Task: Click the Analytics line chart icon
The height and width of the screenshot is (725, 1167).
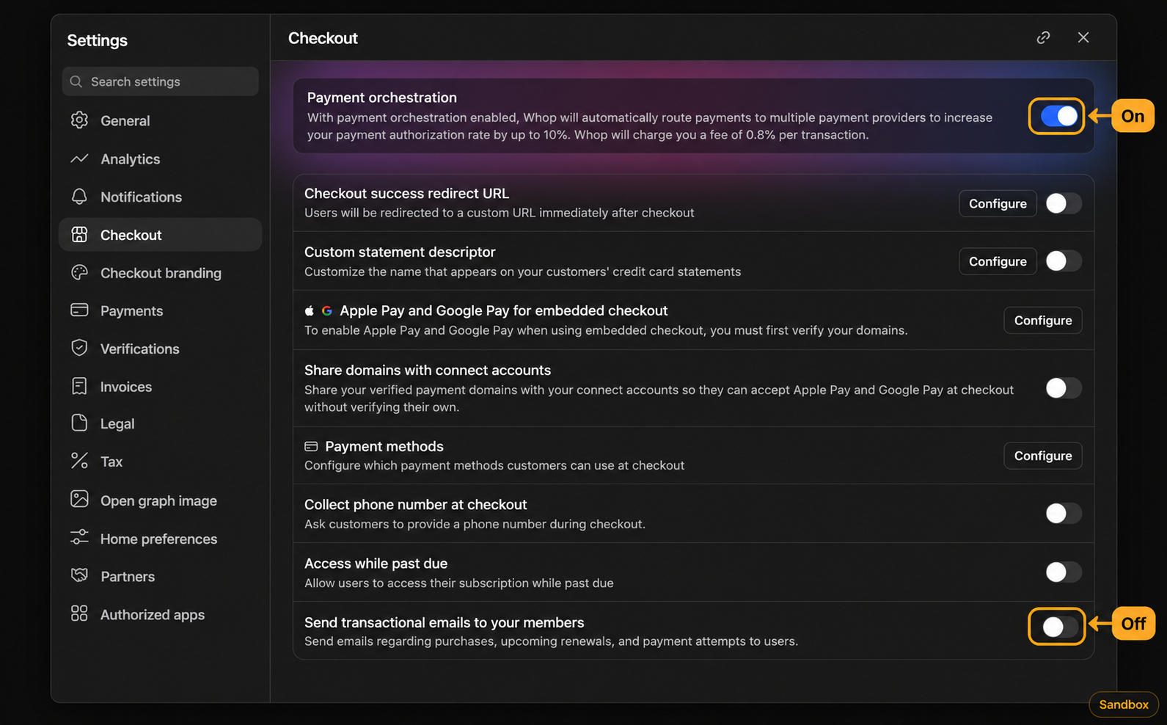Action: 79,159
